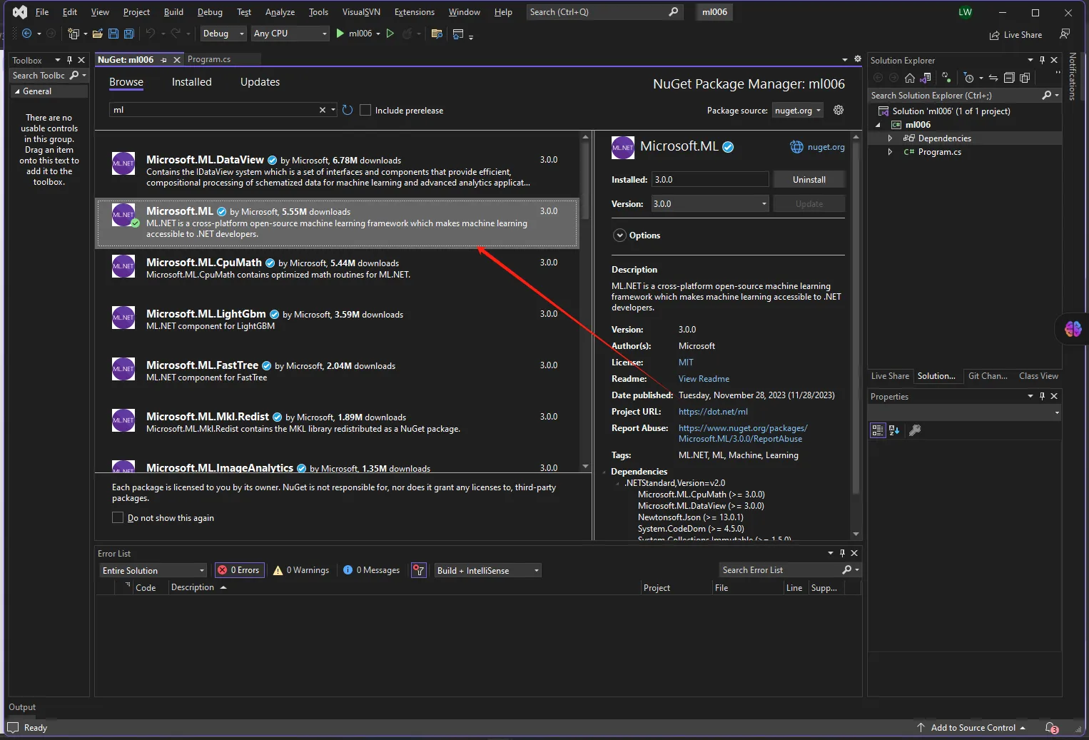Click the error list filter funnel icon
This screenshot has height=740, width=1089.
point(419,570)
